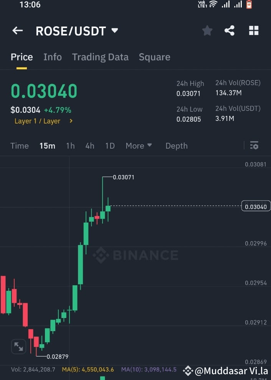Add ROSE/USDT to favorites with star

click(x=207, y=30)
